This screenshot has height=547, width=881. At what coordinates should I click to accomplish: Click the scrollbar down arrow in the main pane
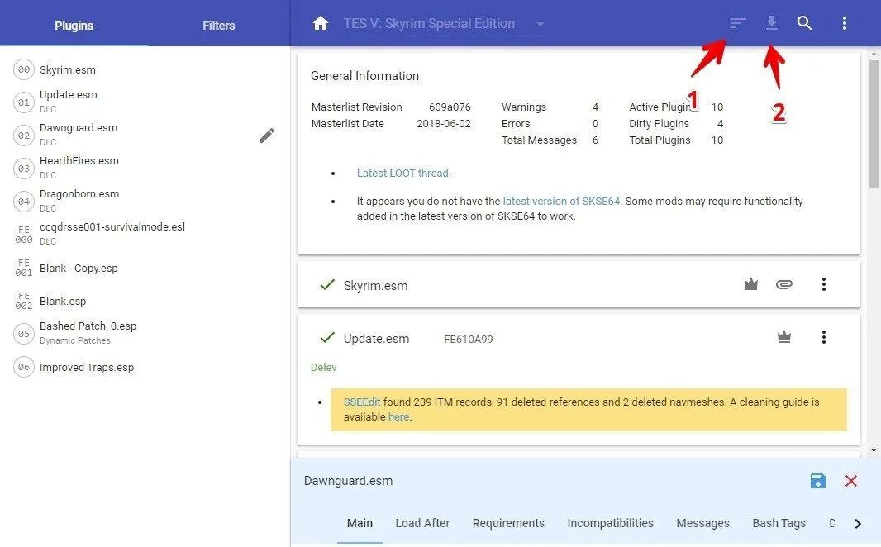tap(874, 449)
